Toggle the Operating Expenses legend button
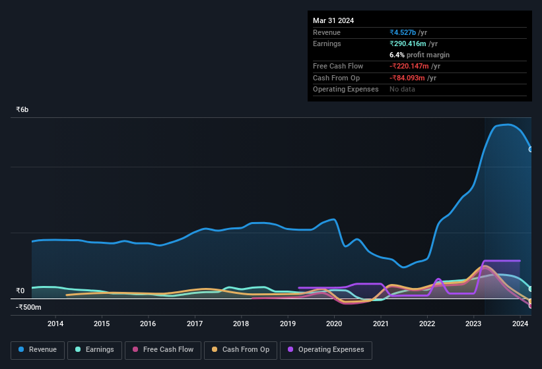 [325, 350]
